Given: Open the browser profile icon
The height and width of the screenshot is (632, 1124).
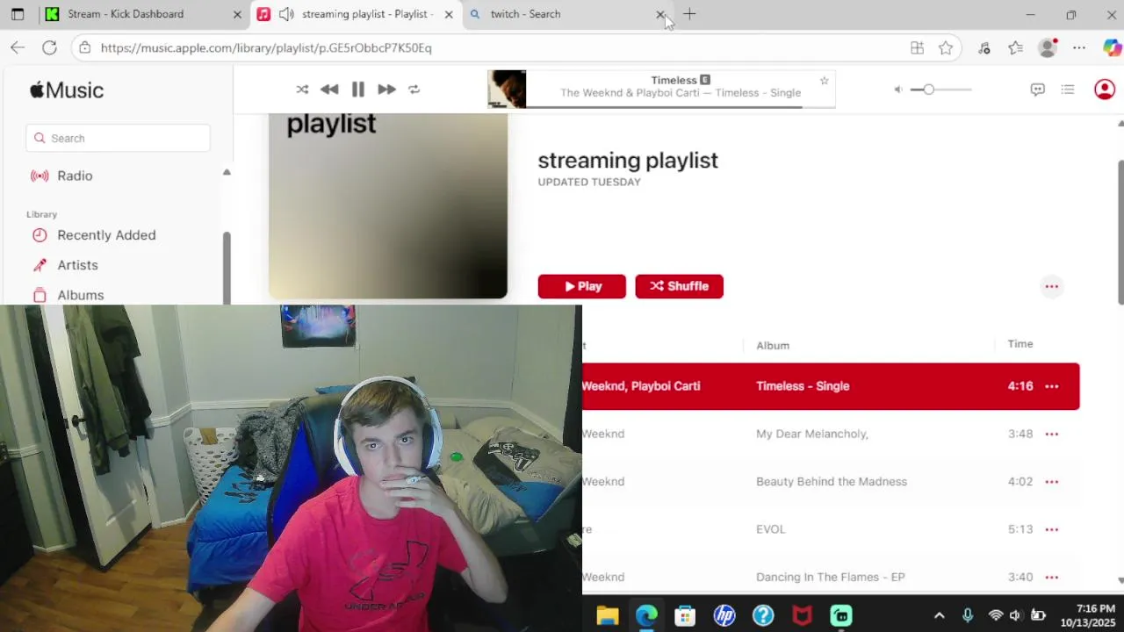Looking at the screenshot, I should (x=1048, y=48).
